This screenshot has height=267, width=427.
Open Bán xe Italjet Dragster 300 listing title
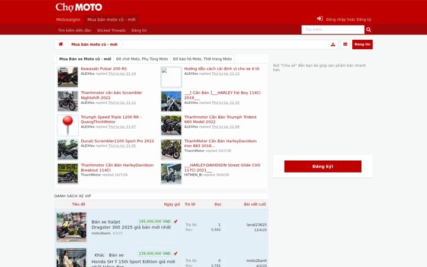point(131,224)
